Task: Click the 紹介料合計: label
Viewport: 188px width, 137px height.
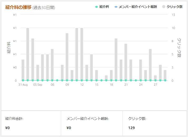Action: [x=14, y=119]
